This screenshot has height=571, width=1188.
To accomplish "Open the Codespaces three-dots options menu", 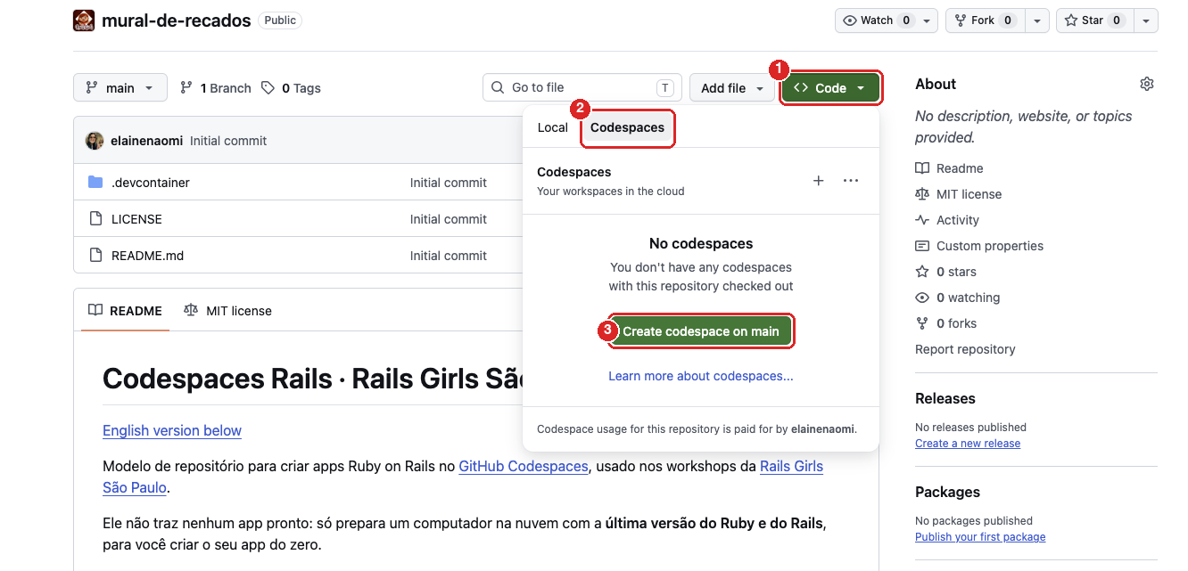I will pos(851,181).
